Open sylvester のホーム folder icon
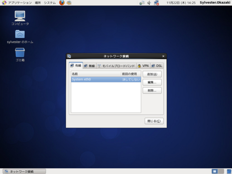Screen dimensions: 232x174 pyautogui.click(x=20, y=37)
